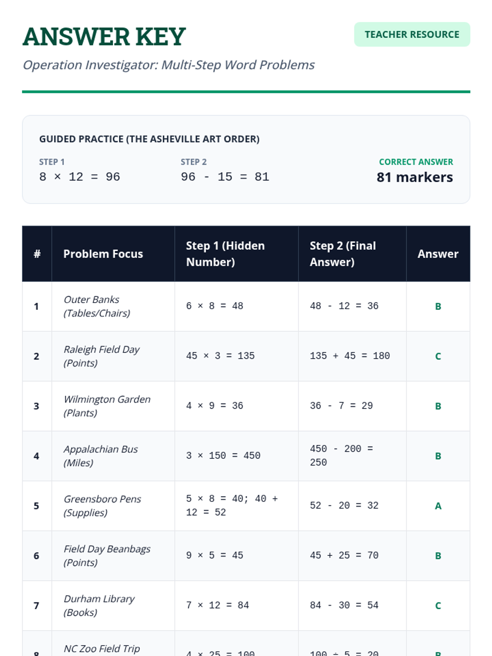Click the Step 2 equation 96 - 15 = 81
Screen dimensions: 492x656
(225, 177)
